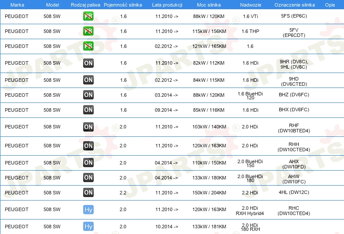This screenshot has height=234, width=344.
Task: Click the Pojemność silnika column header
Action: point(123,5)
